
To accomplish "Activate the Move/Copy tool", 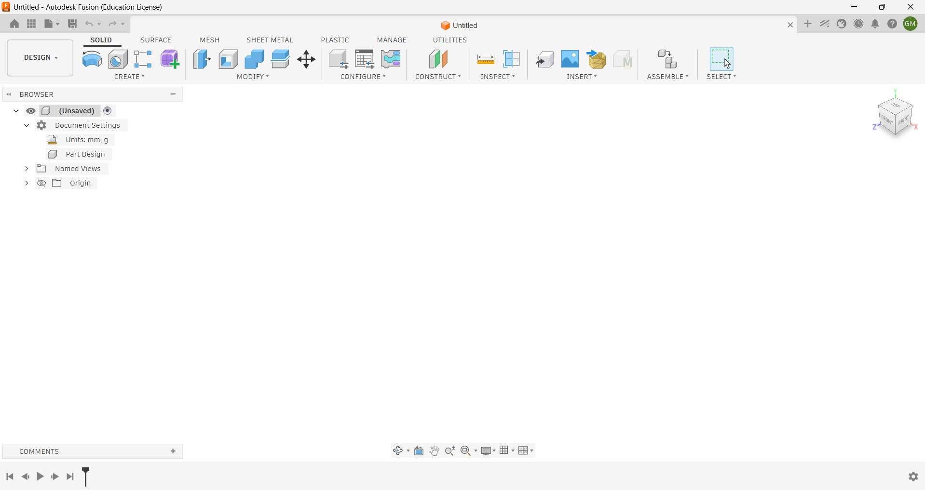I will click(307, 60).
